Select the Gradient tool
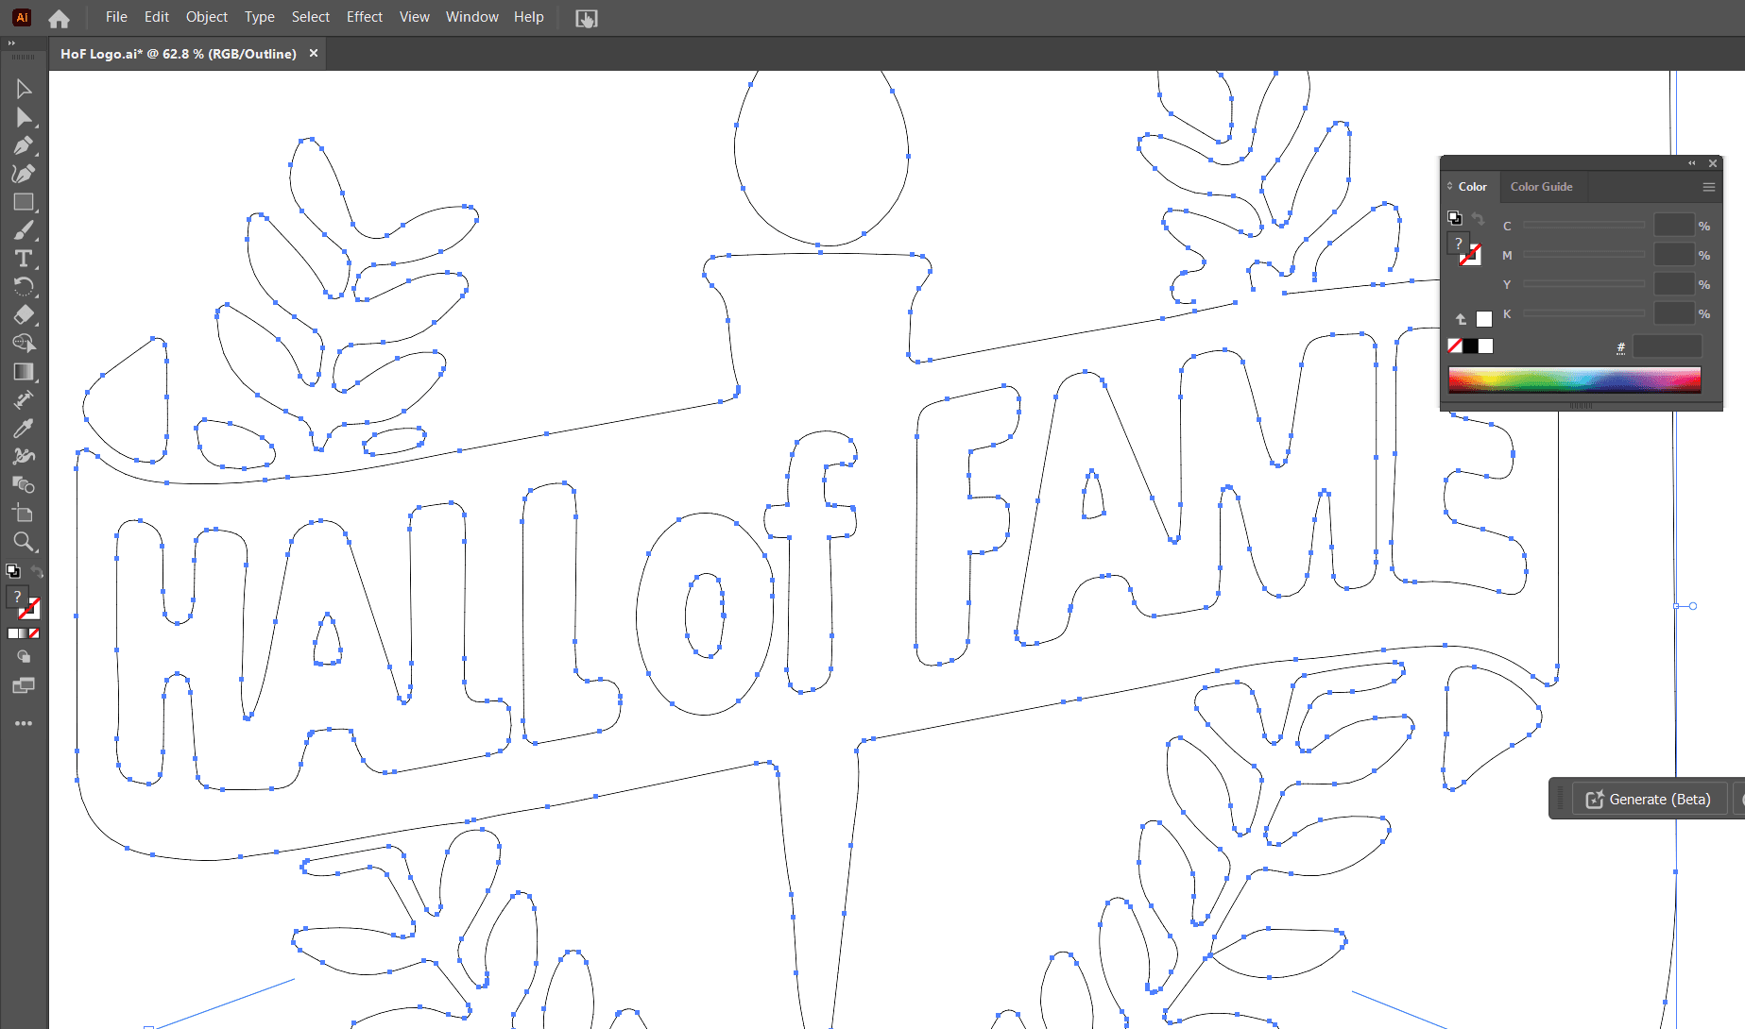 click(x=24, y=372)
